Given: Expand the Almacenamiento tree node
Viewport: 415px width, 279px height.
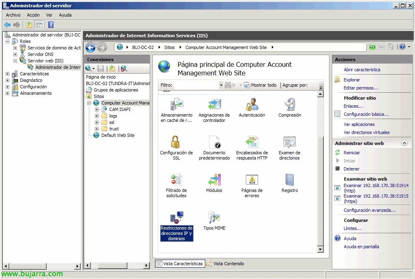Looking at the screenshot, I should pyautogui.click(x=8, y=93).
